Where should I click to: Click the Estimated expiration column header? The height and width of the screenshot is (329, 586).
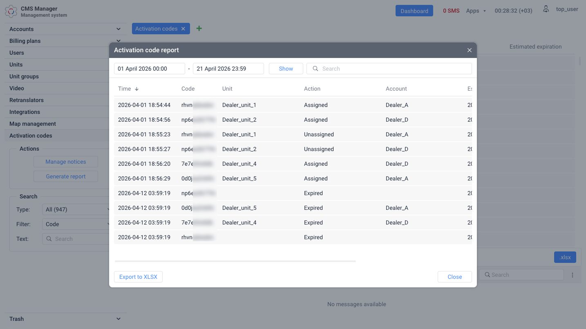coord(535,47)
